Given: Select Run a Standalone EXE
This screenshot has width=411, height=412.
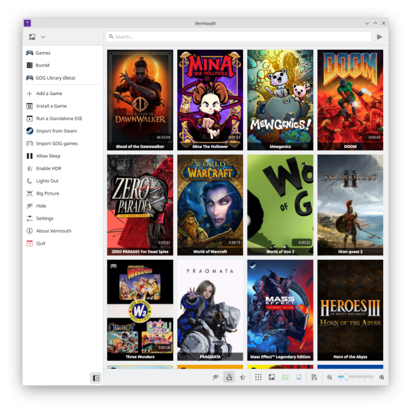Looking at the screenshot, I should point(63,119).
